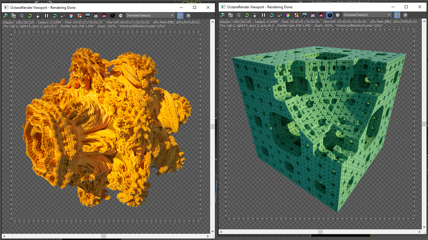The width and height of the screenshot is (428, 240).
Task: Restart rendering with the green arrow in orange fractal viewport
Action: pyautogui.click(x=30, y=15)
